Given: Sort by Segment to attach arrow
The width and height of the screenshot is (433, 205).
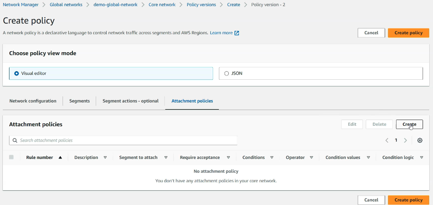Looking at the screenshot, I should click(167, 158).
